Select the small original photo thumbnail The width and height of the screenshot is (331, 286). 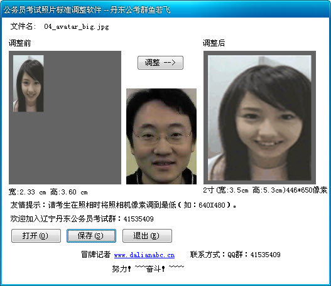(28, 83)
